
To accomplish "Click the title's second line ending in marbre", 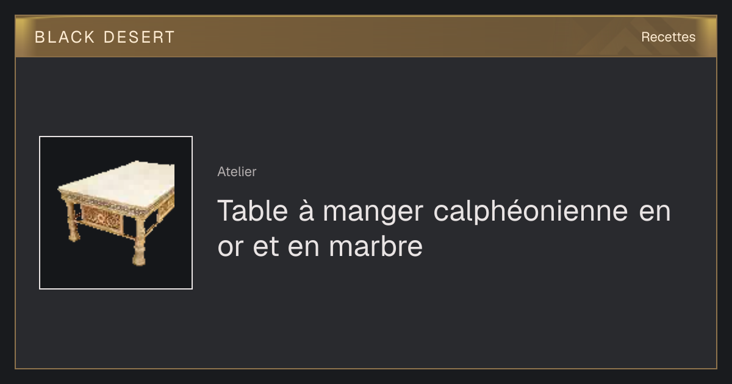I will [x=320, y=247].
